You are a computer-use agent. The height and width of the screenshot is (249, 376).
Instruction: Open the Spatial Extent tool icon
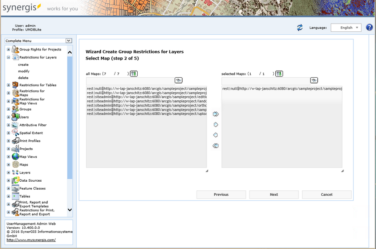[15, 133]
